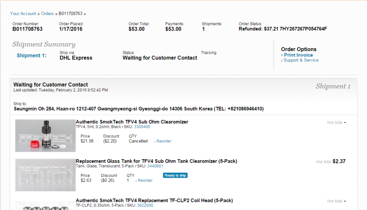Reorder the TFV4 Sub Ohm Clearomizer
This screenshot has height=210, width=367.
164,141
